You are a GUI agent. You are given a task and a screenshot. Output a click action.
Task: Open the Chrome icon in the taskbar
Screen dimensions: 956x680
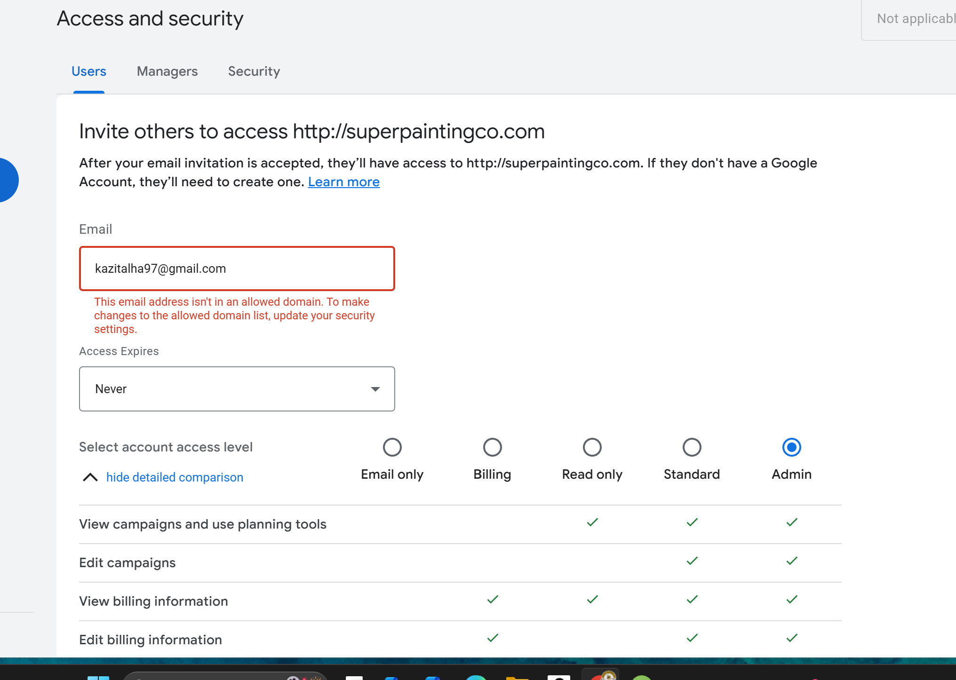point(600,676)
